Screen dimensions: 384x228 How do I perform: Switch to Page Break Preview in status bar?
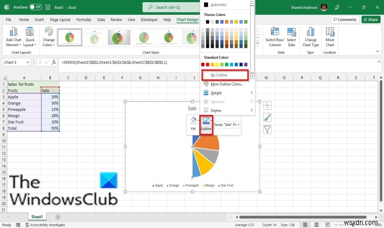click(x=327, y=225)
